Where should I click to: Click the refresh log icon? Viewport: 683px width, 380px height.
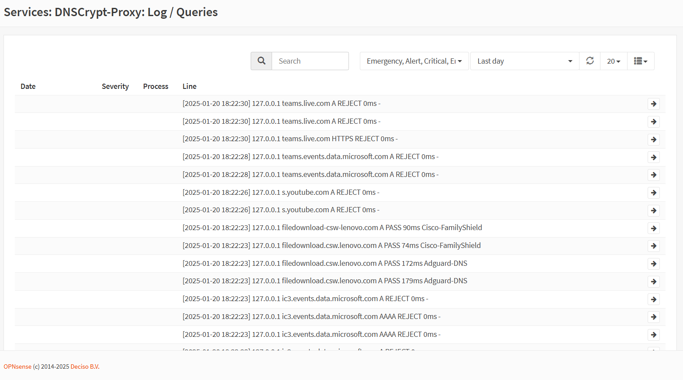590,61
